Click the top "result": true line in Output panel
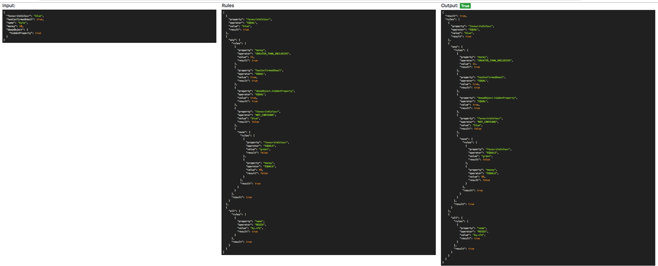 [x=456, y=16]
